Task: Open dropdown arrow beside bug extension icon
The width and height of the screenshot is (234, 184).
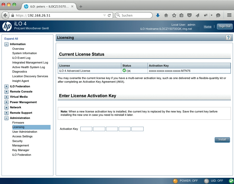Action: point(211,15)
